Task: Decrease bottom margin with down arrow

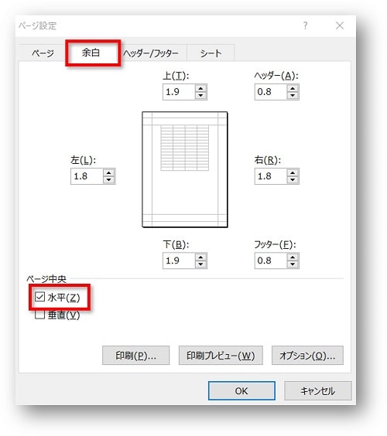Action: click(x=200, y=264)
